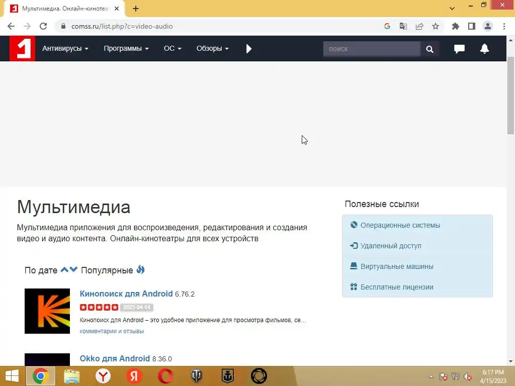Open File Explorer from the taskbar
This screenshot has height=386, width=515.
[71, 376]
